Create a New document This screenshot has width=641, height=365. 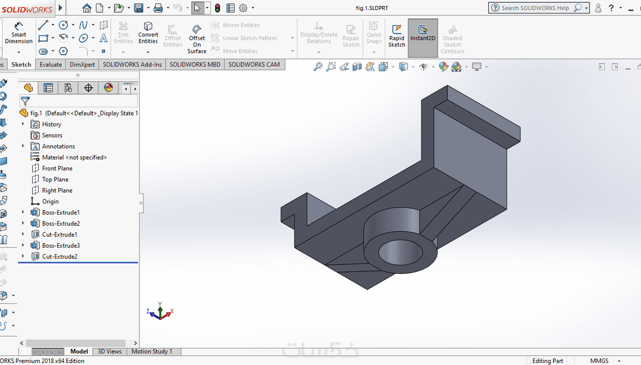pos(100,8)
